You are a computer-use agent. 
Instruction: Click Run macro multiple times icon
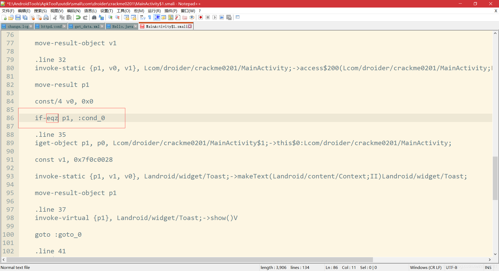222,17
